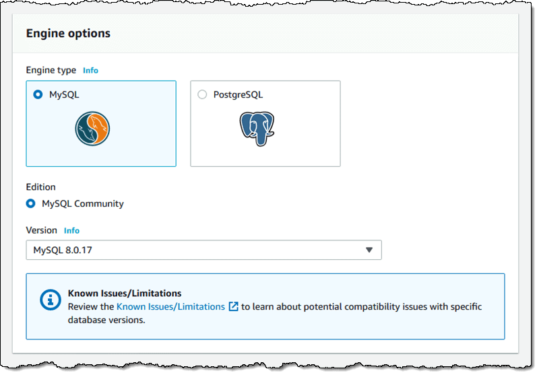Viewport: 539px width, 375px height.
Task: Open Info link next to Version
Action: [x=71, y=231]
